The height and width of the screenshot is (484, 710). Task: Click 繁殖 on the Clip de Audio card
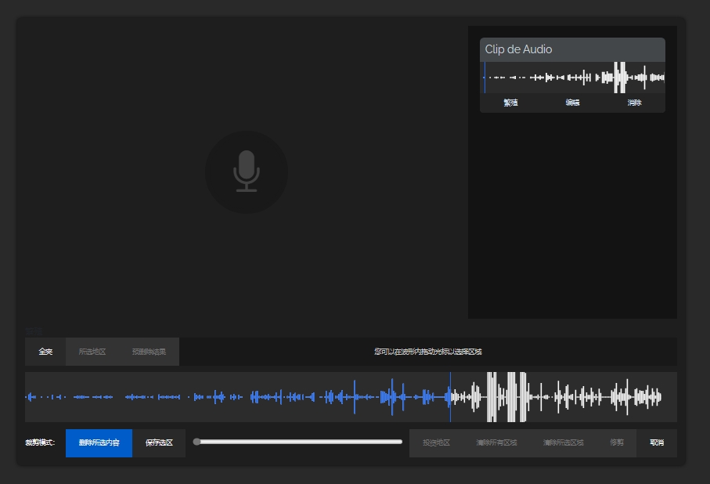click(x=510, y=103)
